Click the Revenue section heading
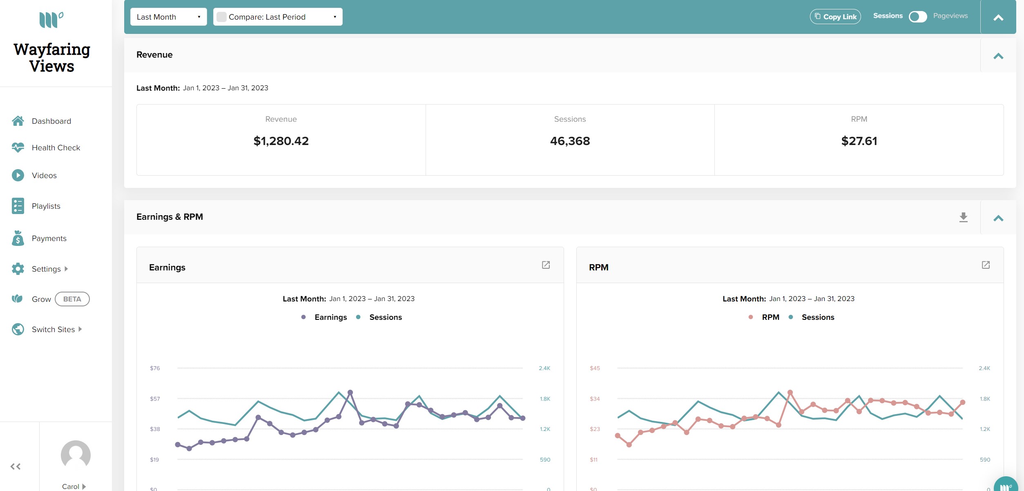 point(154,55)
